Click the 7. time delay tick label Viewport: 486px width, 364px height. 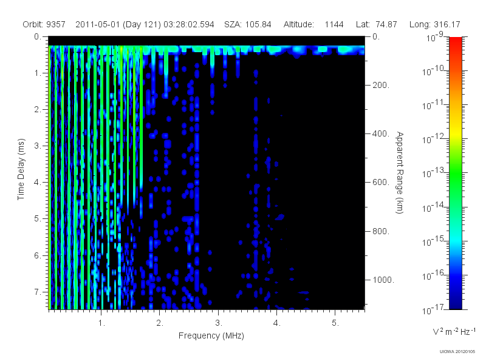click(38, 292)
